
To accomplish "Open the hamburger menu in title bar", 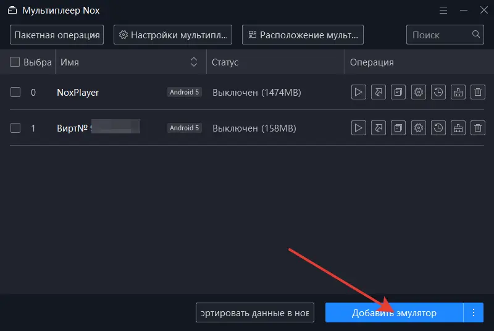I will click(443, 10).
